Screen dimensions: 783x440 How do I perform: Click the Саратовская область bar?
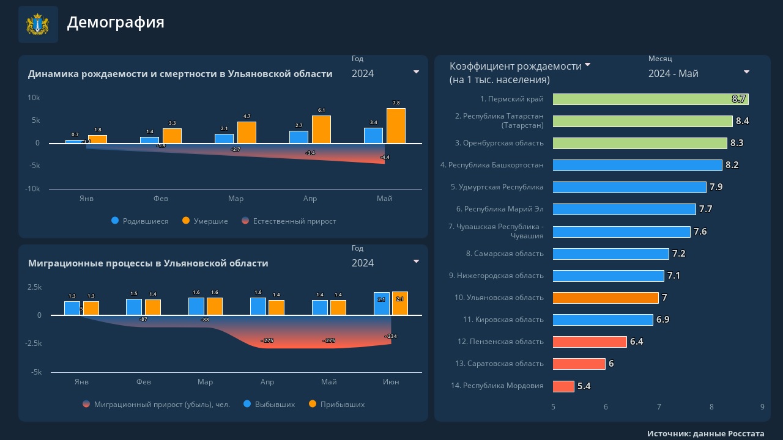click(x=579, y=364)
